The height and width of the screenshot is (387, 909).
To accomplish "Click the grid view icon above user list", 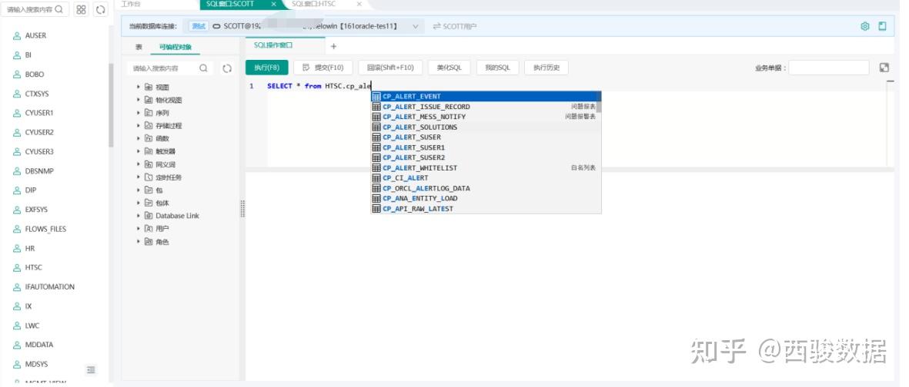I will (x=81, y=10).
